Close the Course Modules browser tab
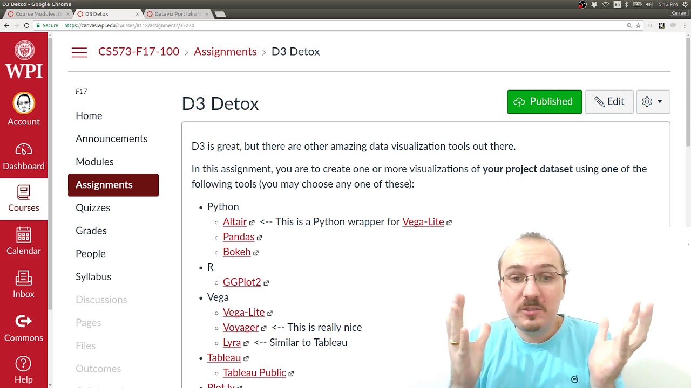691x388 pixels. pyautogui.click(x=67, y=14)
